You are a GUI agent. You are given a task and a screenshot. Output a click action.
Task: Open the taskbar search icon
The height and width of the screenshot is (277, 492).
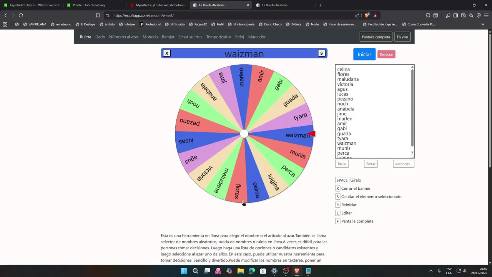(195, 271)
